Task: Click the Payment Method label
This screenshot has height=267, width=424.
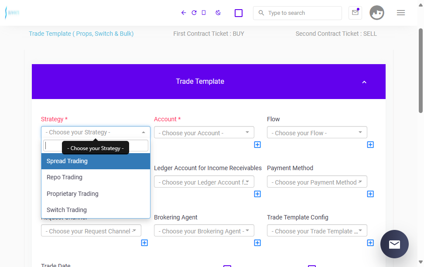Action: 290,168
